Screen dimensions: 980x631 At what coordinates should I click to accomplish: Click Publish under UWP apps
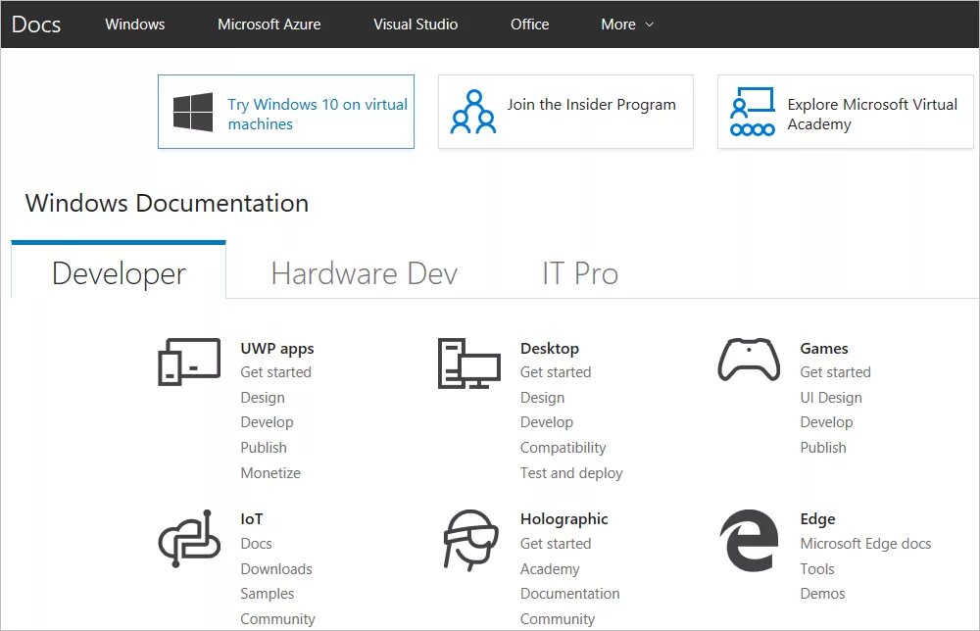[264, 448]
